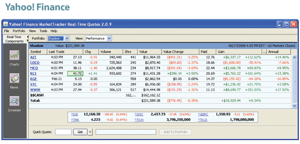Sort by the Paid column header
This screenshot has height=144, width=300.
tap(208, 52)
